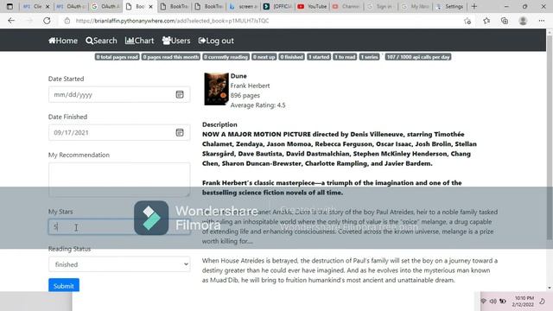This screenshot has height=311, width=553.
Task: Switch to the screen tab with Bing icon
Action: pos(243,6)
